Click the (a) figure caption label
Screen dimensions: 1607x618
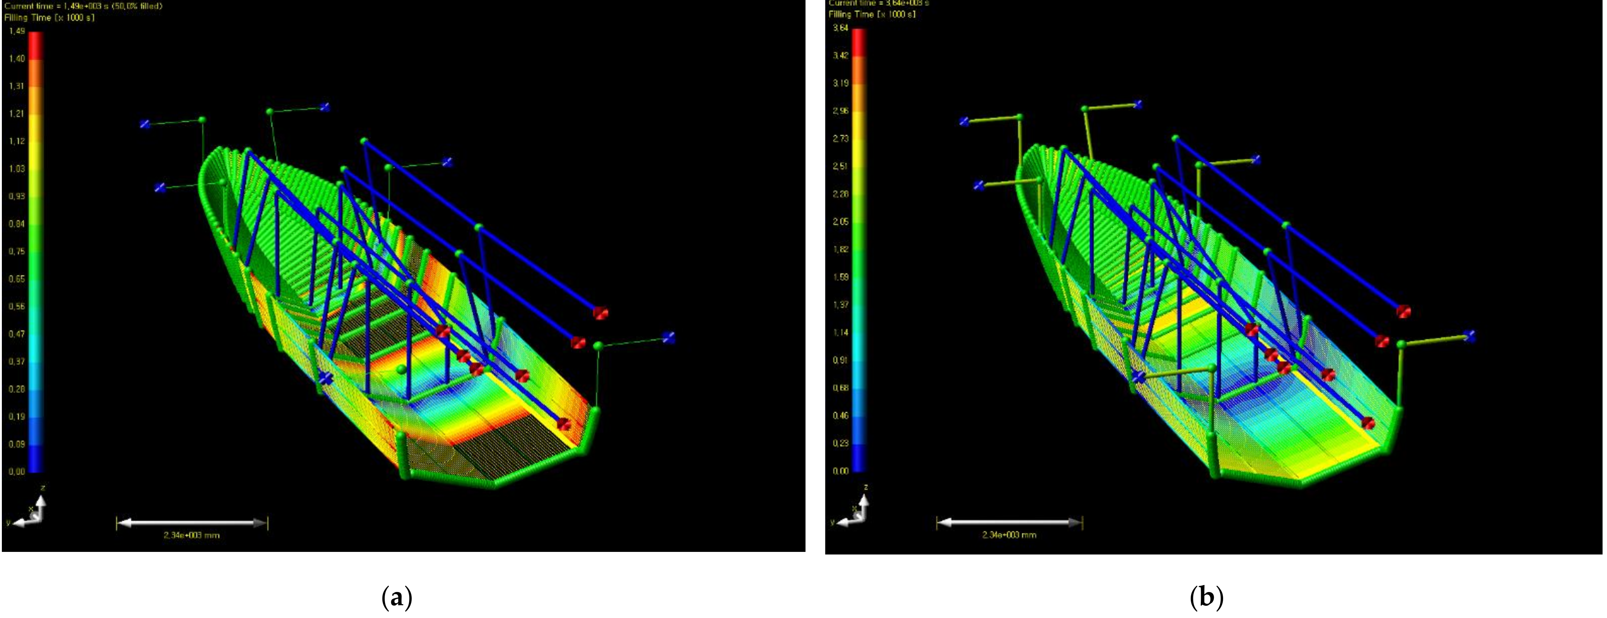point(397,598)
